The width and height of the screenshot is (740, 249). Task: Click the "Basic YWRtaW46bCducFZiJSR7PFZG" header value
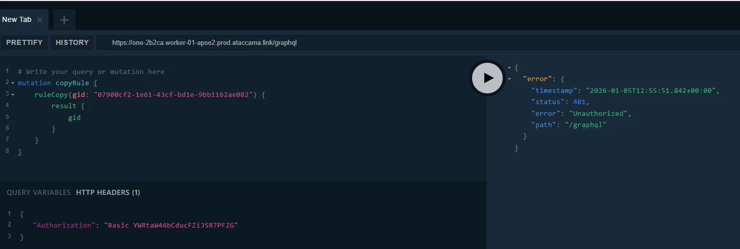point(171,225)
